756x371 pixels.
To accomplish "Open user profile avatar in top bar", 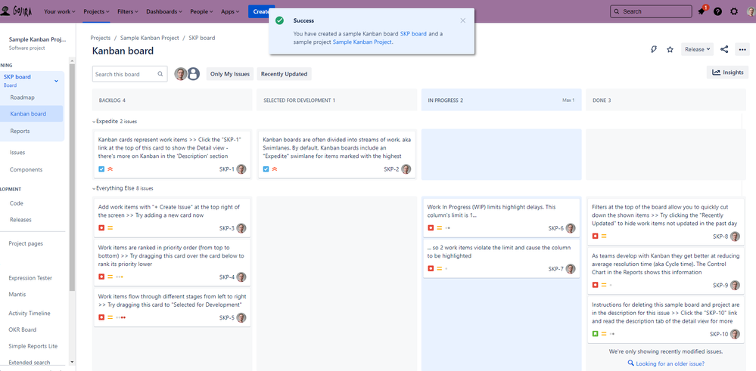I will coord(751,11).
